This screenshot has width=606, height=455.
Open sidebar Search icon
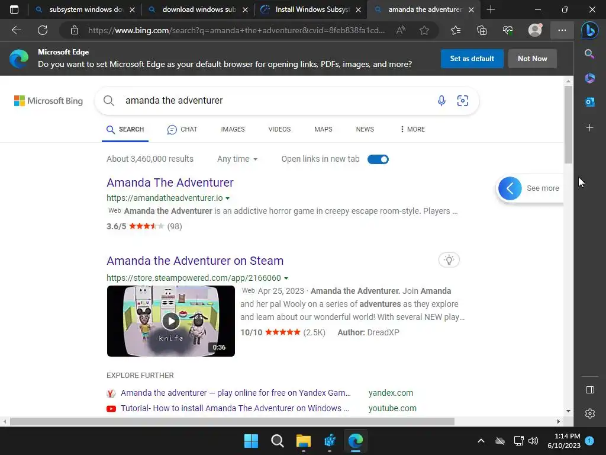589,54
